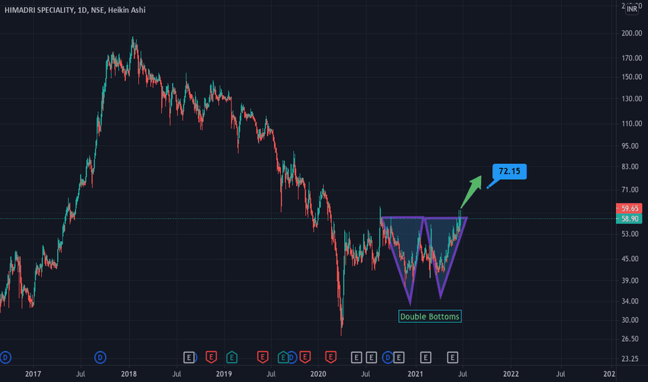Click the white earnings marker just after Jul 2020
This screenshot has height=382, width=648.
click(x=371, y=357)
